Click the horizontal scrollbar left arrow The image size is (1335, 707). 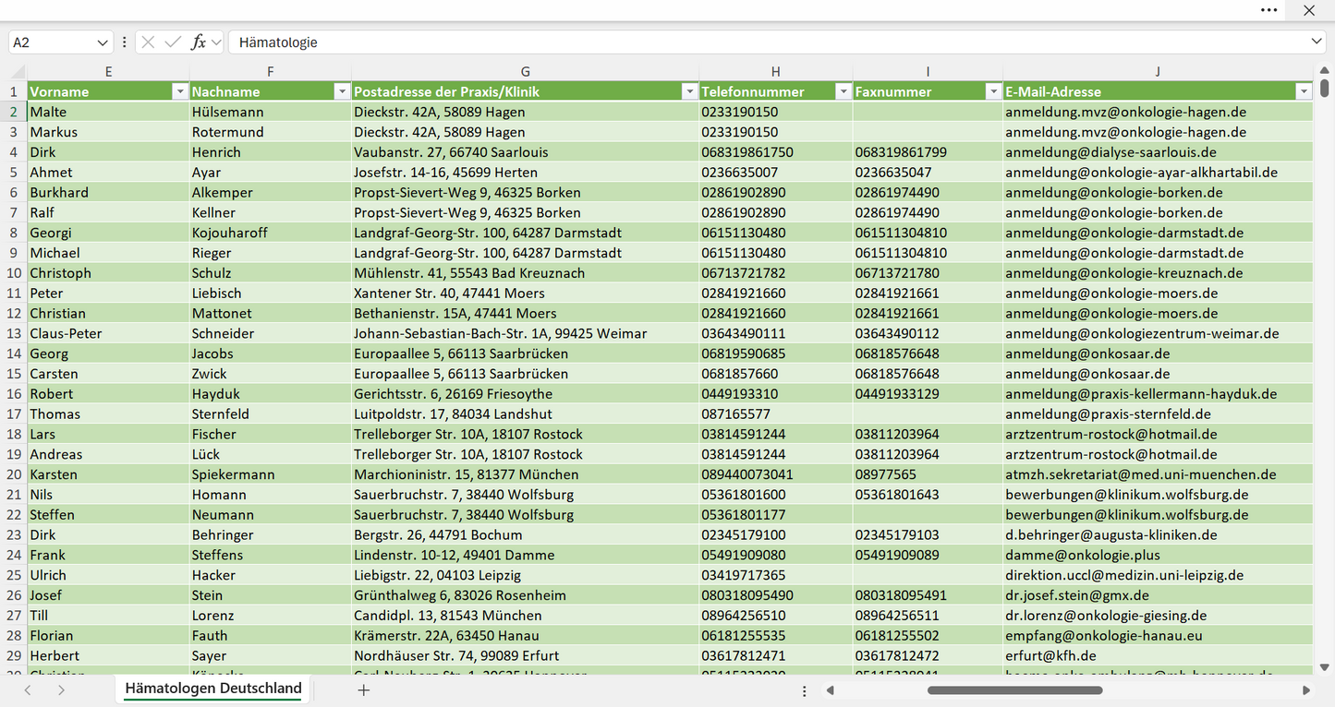click(831, 690)
